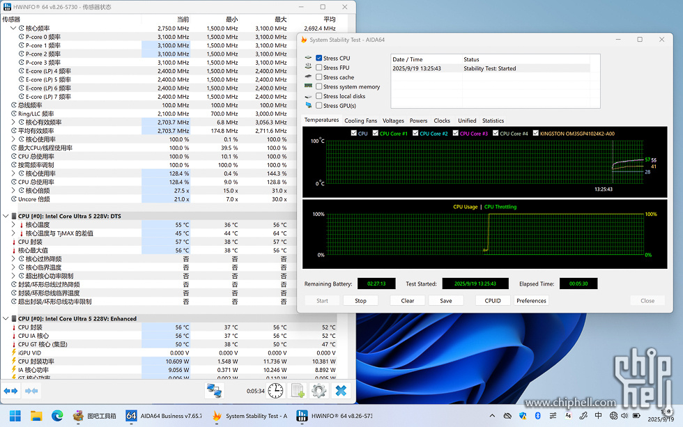Collapse the Intel Core Ultra 5 228V: Enhanced section
Image resolution: width=683 pixels, height=427 pixels.
pos(6,318)
